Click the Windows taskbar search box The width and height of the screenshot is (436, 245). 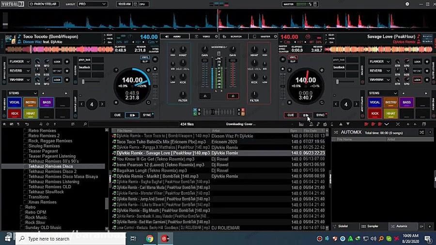coord(48,239)
